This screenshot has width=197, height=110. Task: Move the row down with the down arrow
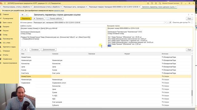(x=26, y=50)
